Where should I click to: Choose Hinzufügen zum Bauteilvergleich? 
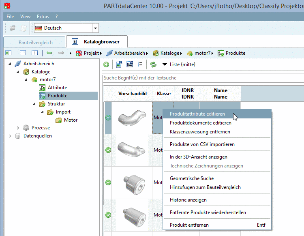point(217,187)
